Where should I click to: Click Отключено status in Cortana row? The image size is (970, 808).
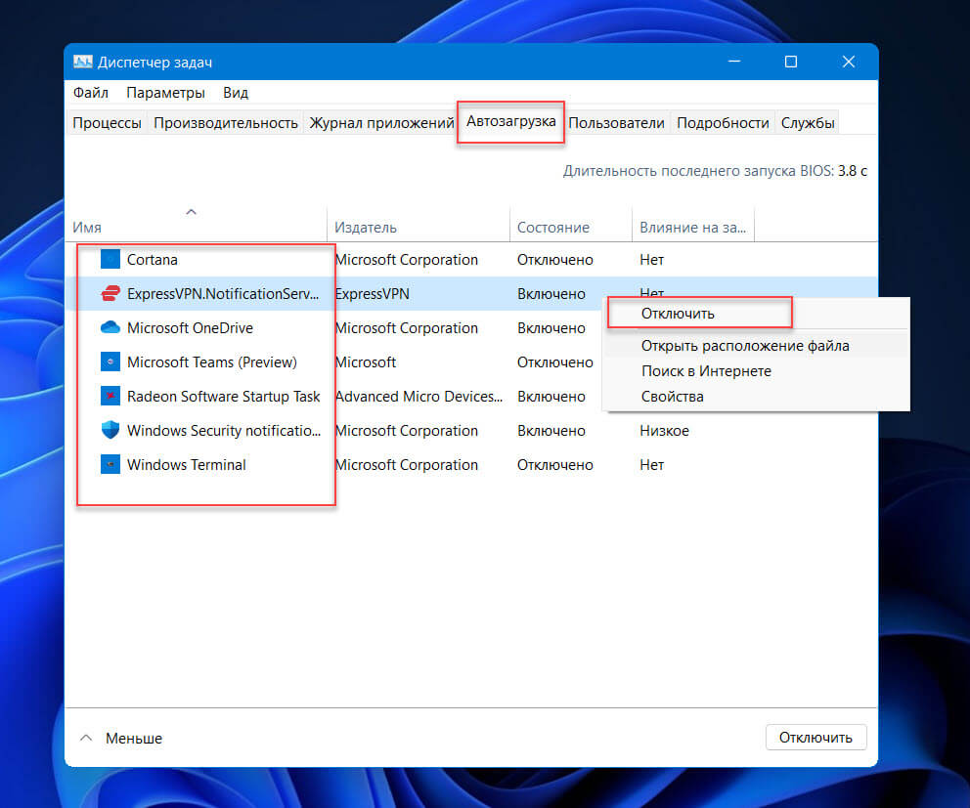click(x=554, y=260)
